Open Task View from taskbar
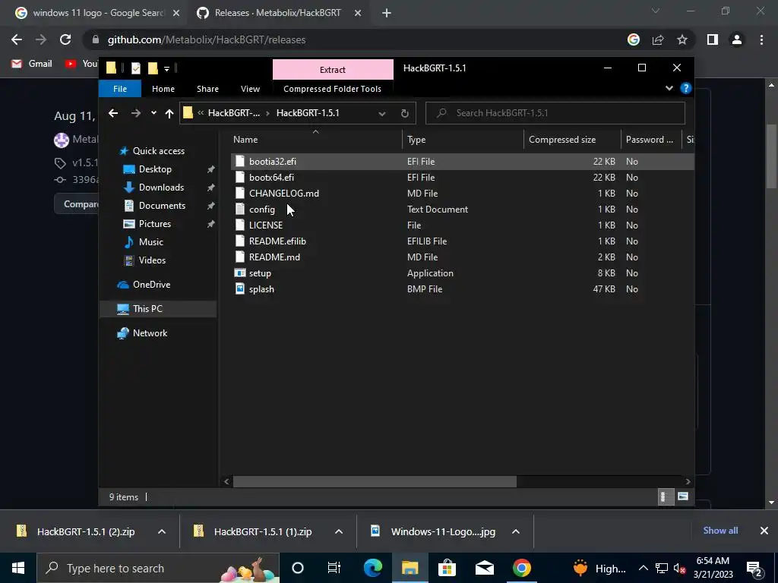 (334, 568)
